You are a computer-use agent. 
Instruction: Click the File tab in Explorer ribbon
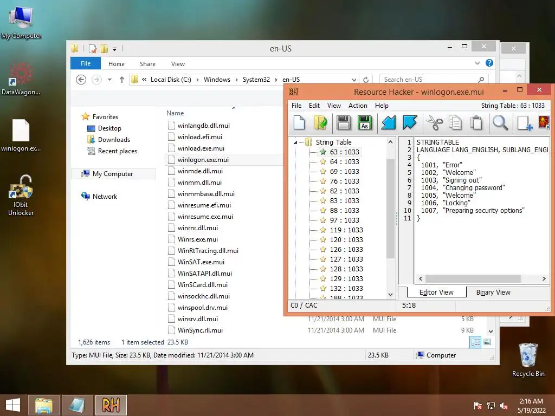point(86,63)
